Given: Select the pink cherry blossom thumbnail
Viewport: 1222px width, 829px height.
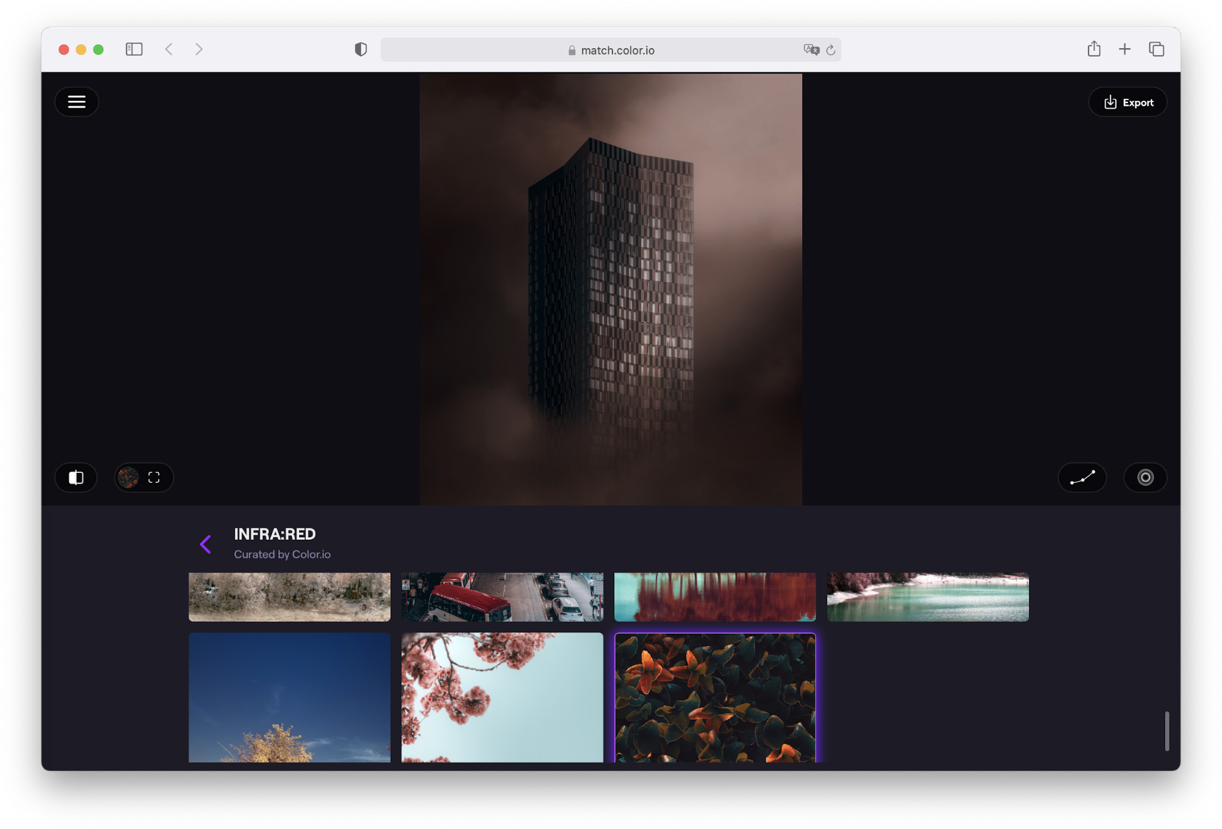Looking at the screenshot, I should [x=502, y=697].
